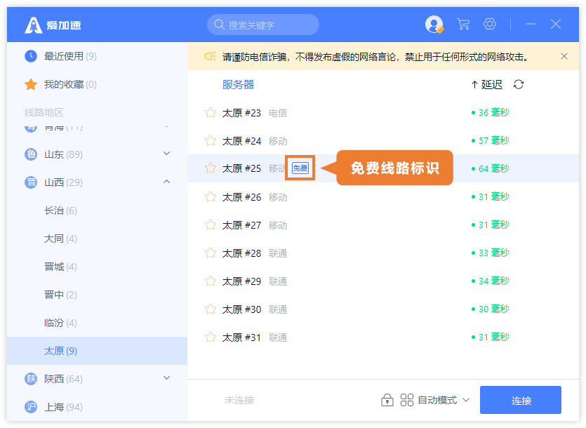Viewport: 586px width, 428px height.
Task: Click the shopping cart icon
Action: pyautogui.click(x=462, y=24)
